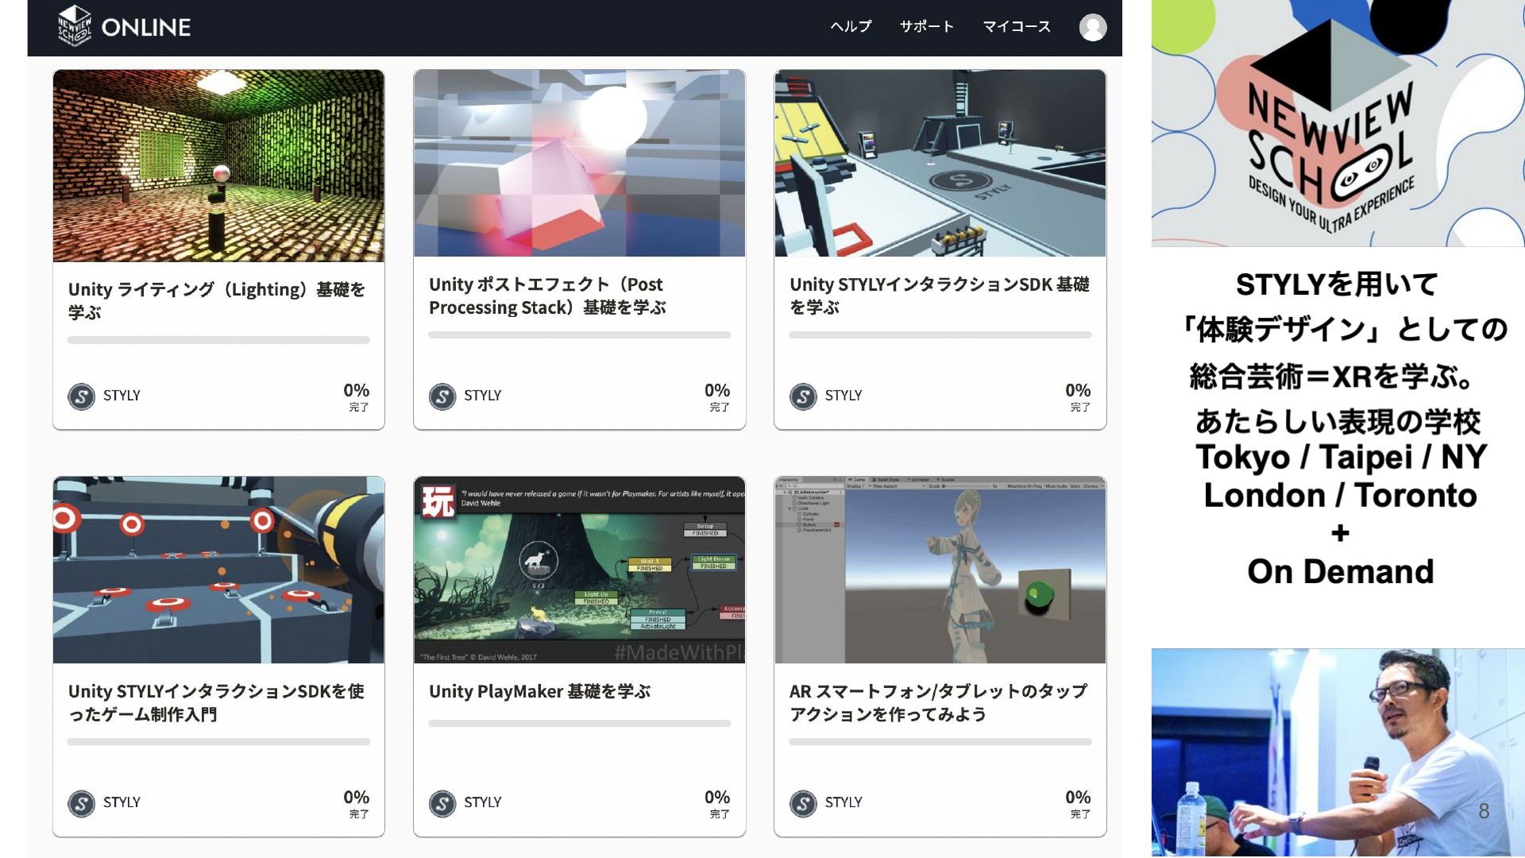
Task: Click the pink cube Post Processing thumbnail
Action: tap(579, 163)
